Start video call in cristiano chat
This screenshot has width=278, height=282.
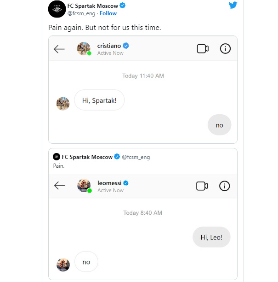tap(203, 48)
